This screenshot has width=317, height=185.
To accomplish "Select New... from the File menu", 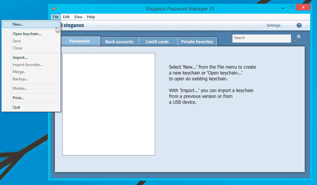I will click(18, 24).
